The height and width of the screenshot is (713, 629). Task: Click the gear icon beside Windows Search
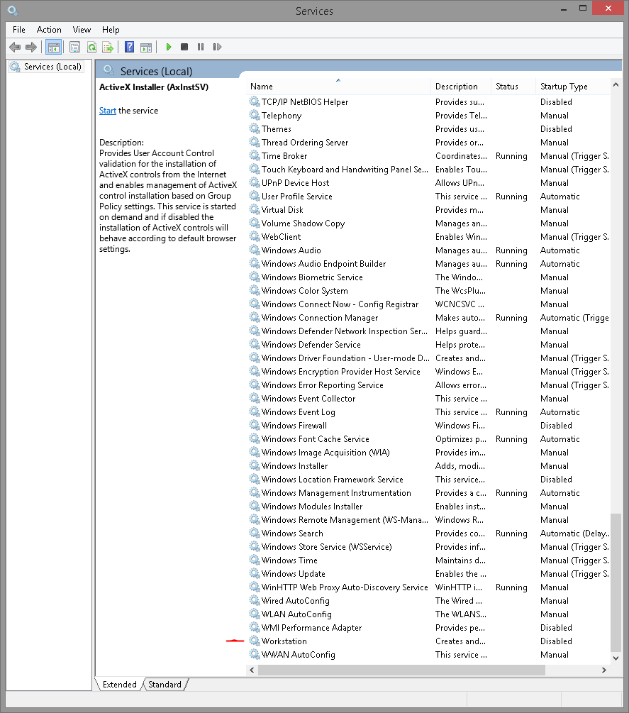pyautogui.click(x=255, y=533)
